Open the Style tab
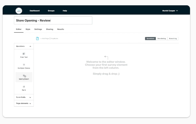 coord(28,29)
